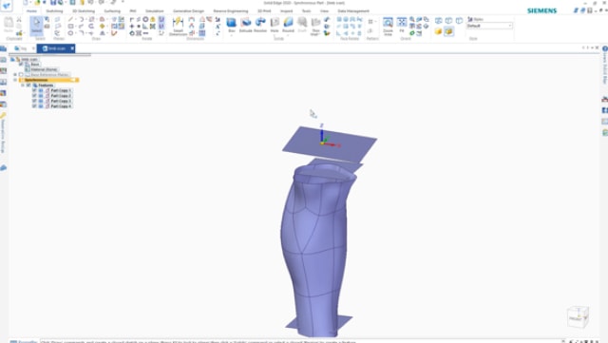Switch to the Simulation ribbon tab
Screen dimensions: 608x343
(154, 10)
